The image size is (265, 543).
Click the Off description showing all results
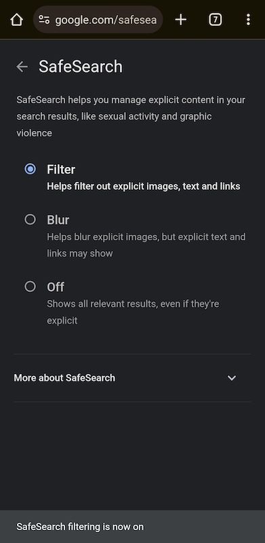coord(133,312)
